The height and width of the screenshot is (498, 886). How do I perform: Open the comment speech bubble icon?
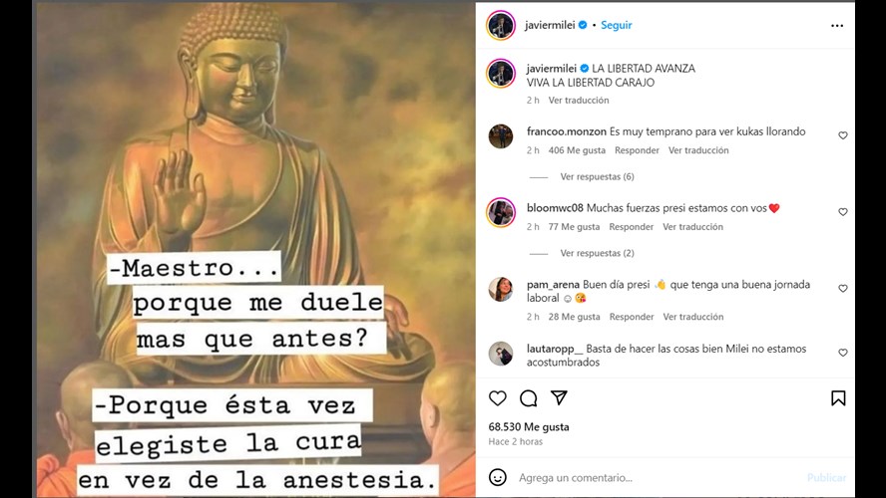point(529,398)
